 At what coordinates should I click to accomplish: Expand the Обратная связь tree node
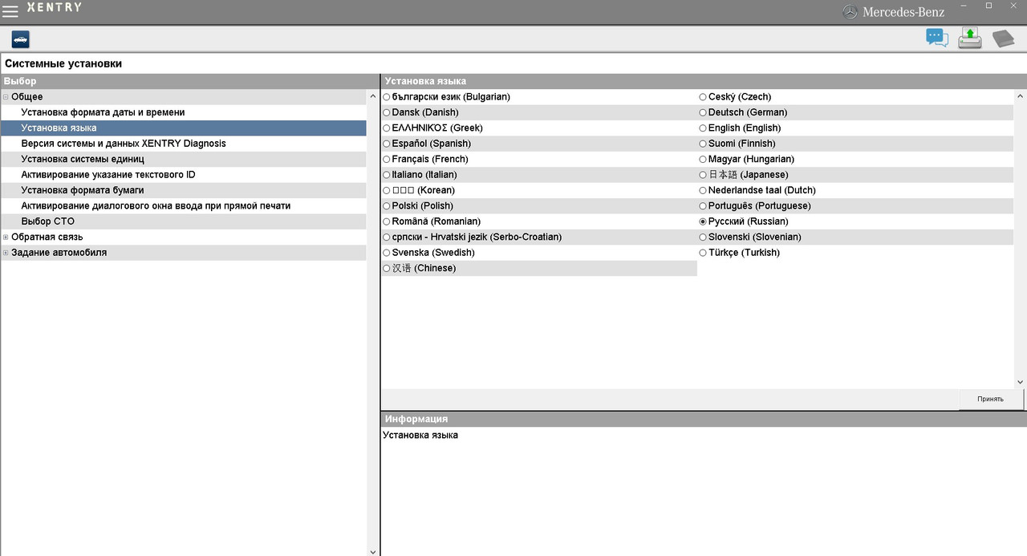pos(6,237)
